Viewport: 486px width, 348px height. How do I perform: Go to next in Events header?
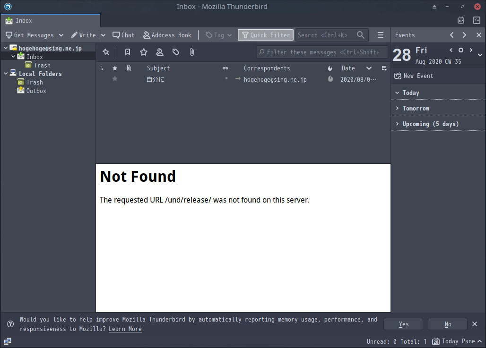pyautogui.click(x=464, y=35)
